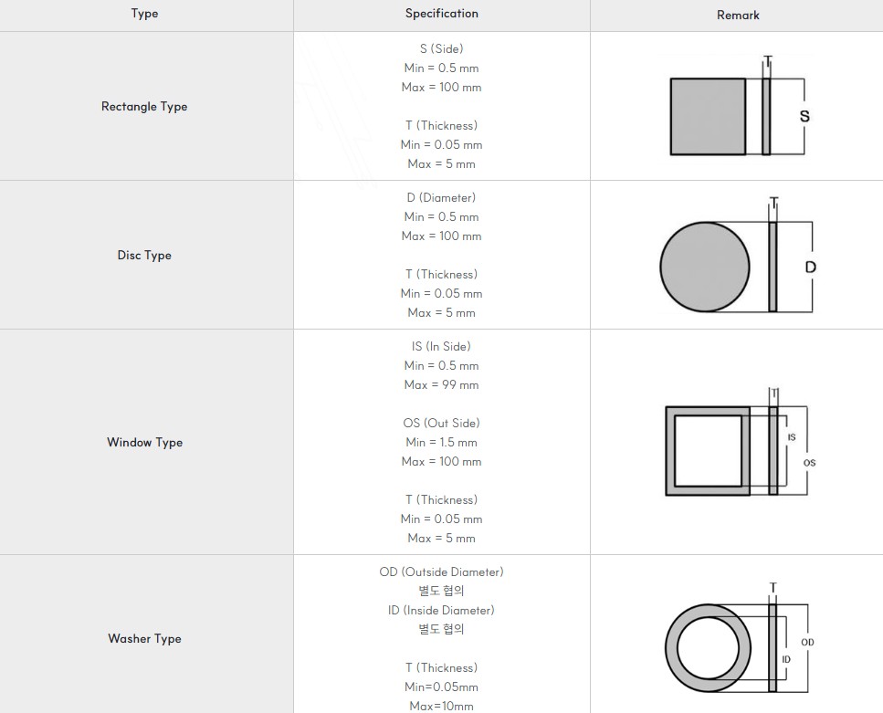
Task: Click the Specification column header
Action: (441, 14)
